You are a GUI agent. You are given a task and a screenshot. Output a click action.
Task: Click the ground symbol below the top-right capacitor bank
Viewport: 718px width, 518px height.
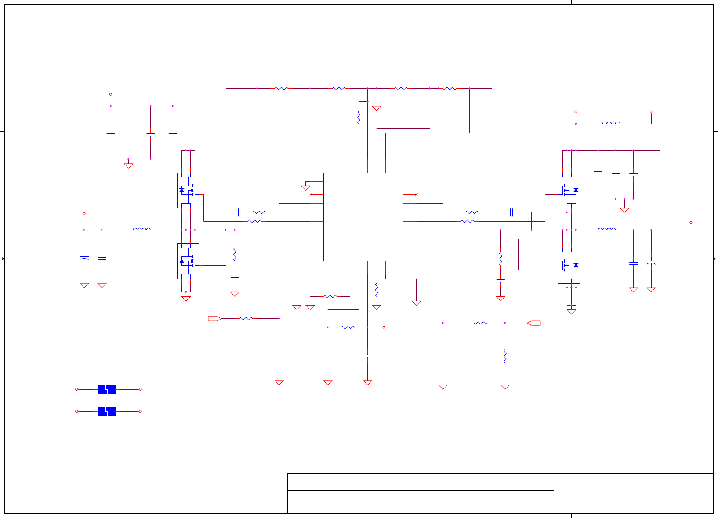click(x=624, y=210)
